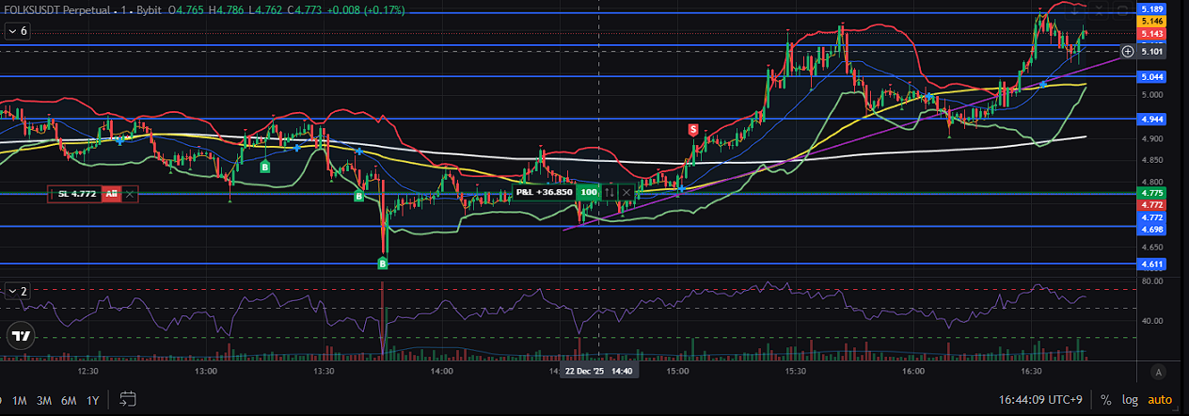
Task: Select the 3M time range
Action: [x=44, y=400]
